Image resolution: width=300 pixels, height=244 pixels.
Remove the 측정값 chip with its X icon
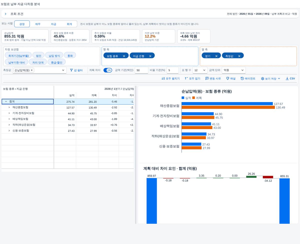(239, 56)
